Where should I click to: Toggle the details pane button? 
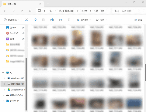(138, 20)
